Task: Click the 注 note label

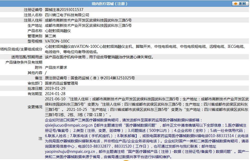Action: tap(40, 138)
